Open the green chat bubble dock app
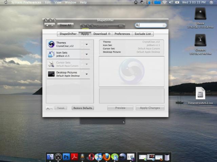 [115, 157]
